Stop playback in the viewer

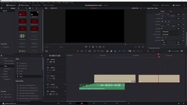(x=93, y=47)
